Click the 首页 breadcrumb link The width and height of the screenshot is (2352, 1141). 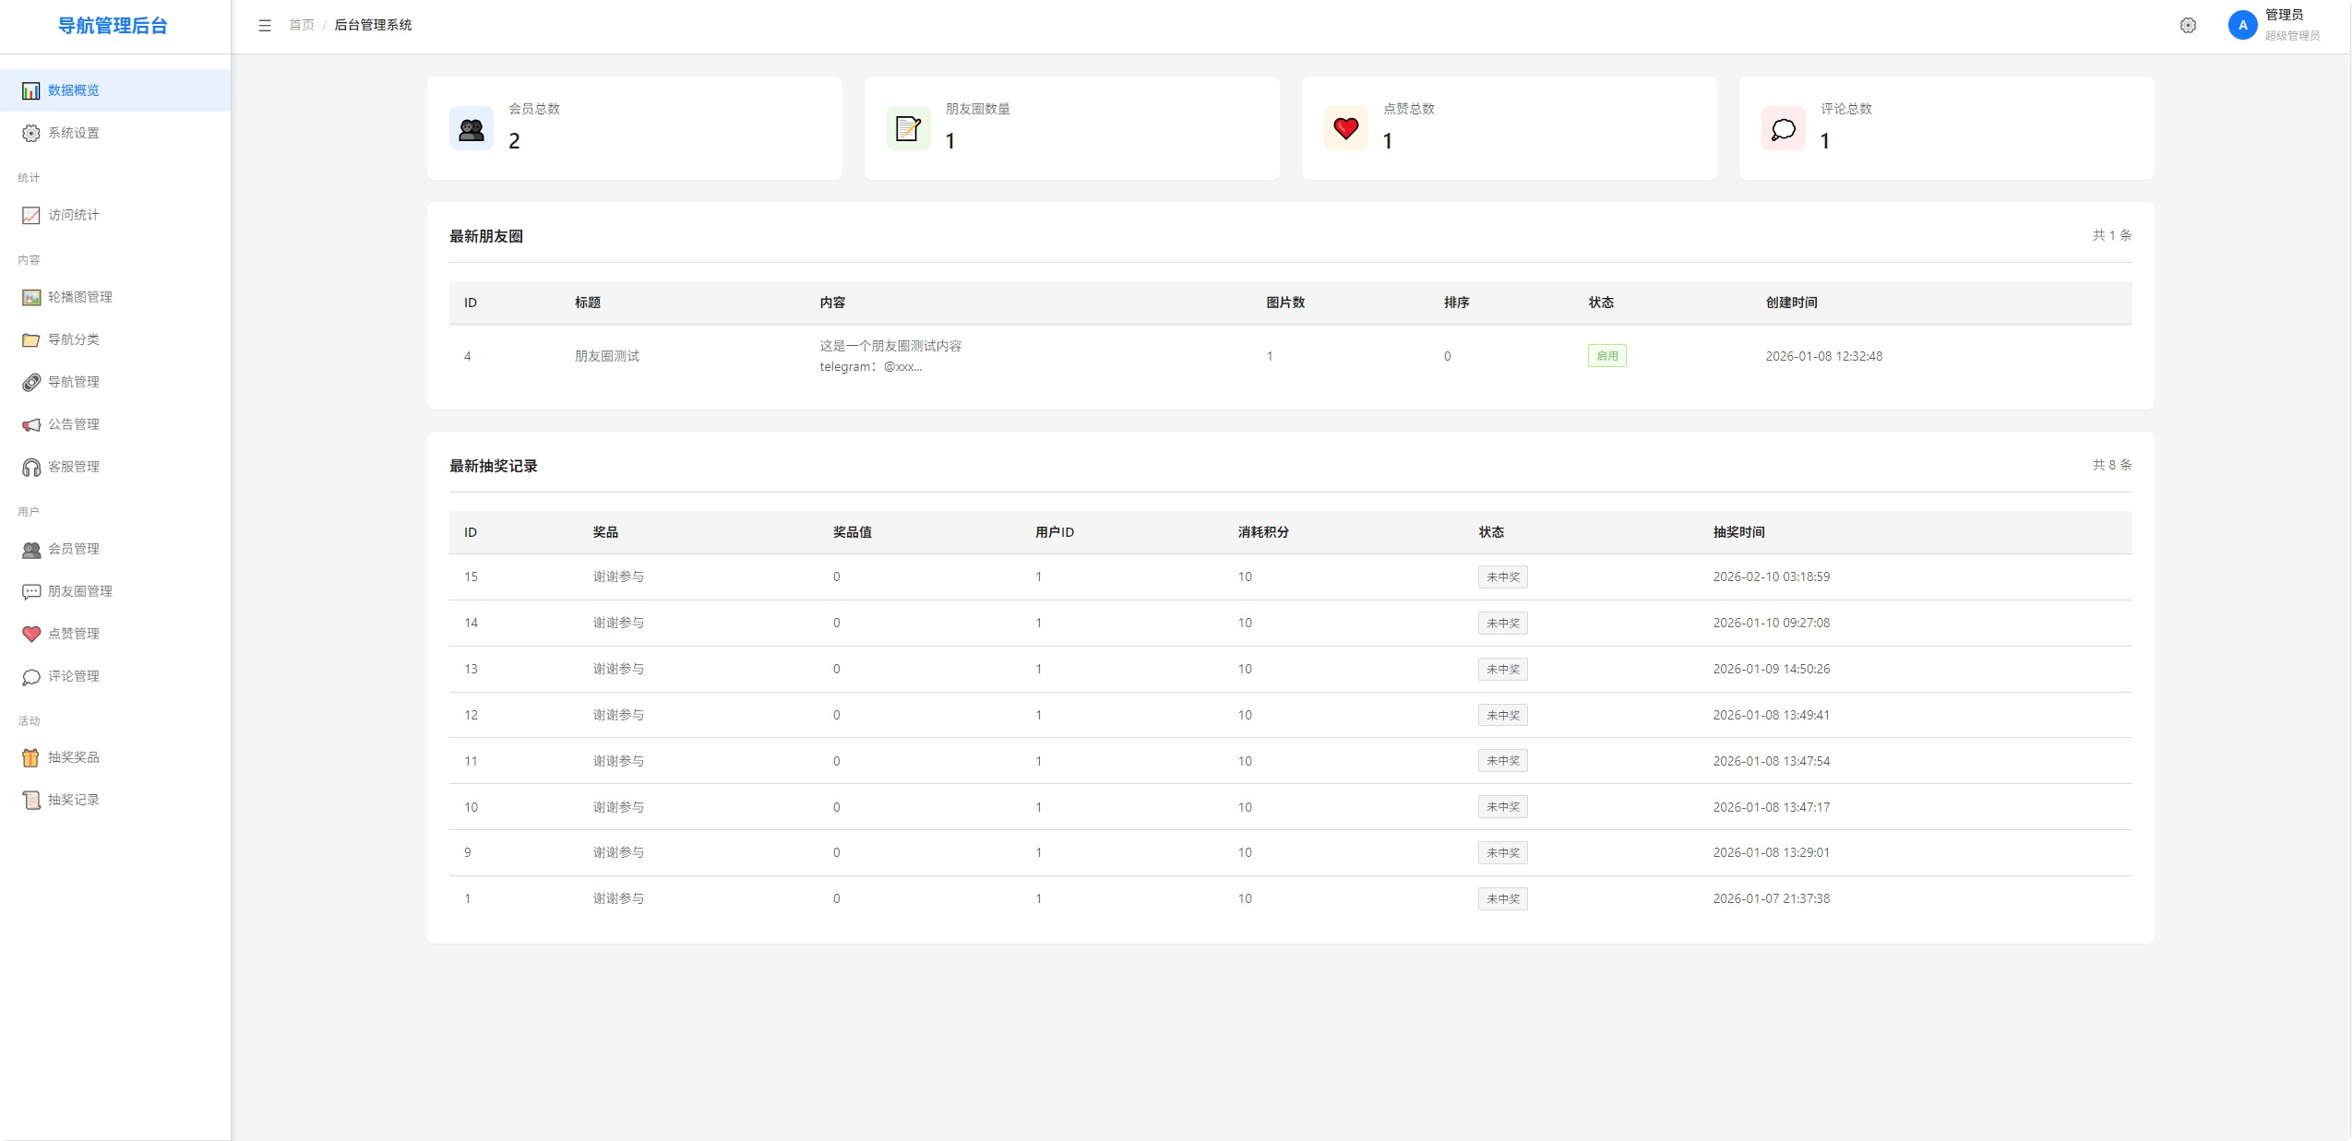pos(301,26)
